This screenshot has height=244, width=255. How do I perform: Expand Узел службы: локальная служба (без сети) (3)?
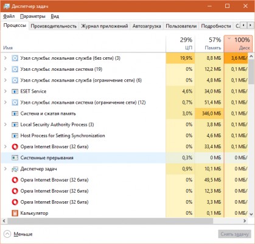[5, 58]
